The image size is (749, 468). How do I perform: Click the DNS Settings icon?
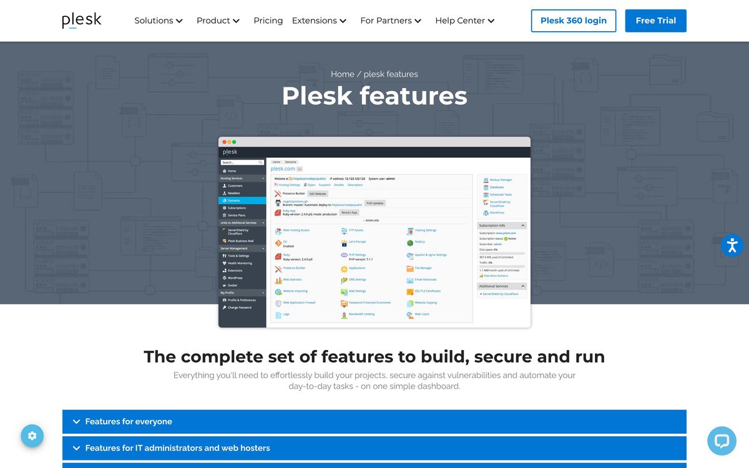click(344, 280)
